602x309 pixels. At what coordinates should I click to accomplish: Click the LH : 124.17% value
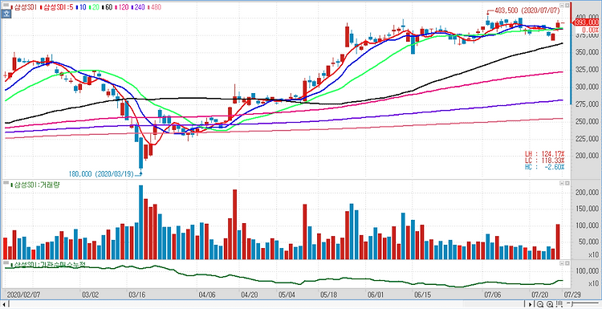click(x=544, y=153)
